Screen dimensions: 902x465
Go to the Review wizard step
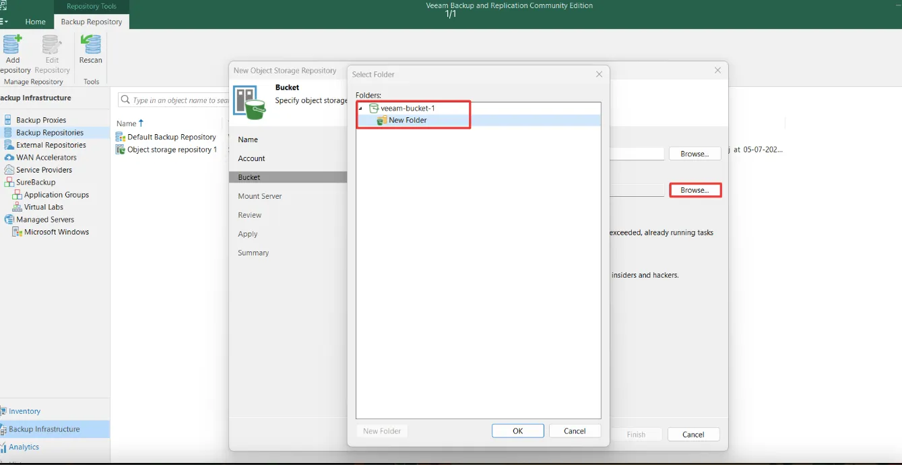(x=249, y=215)
